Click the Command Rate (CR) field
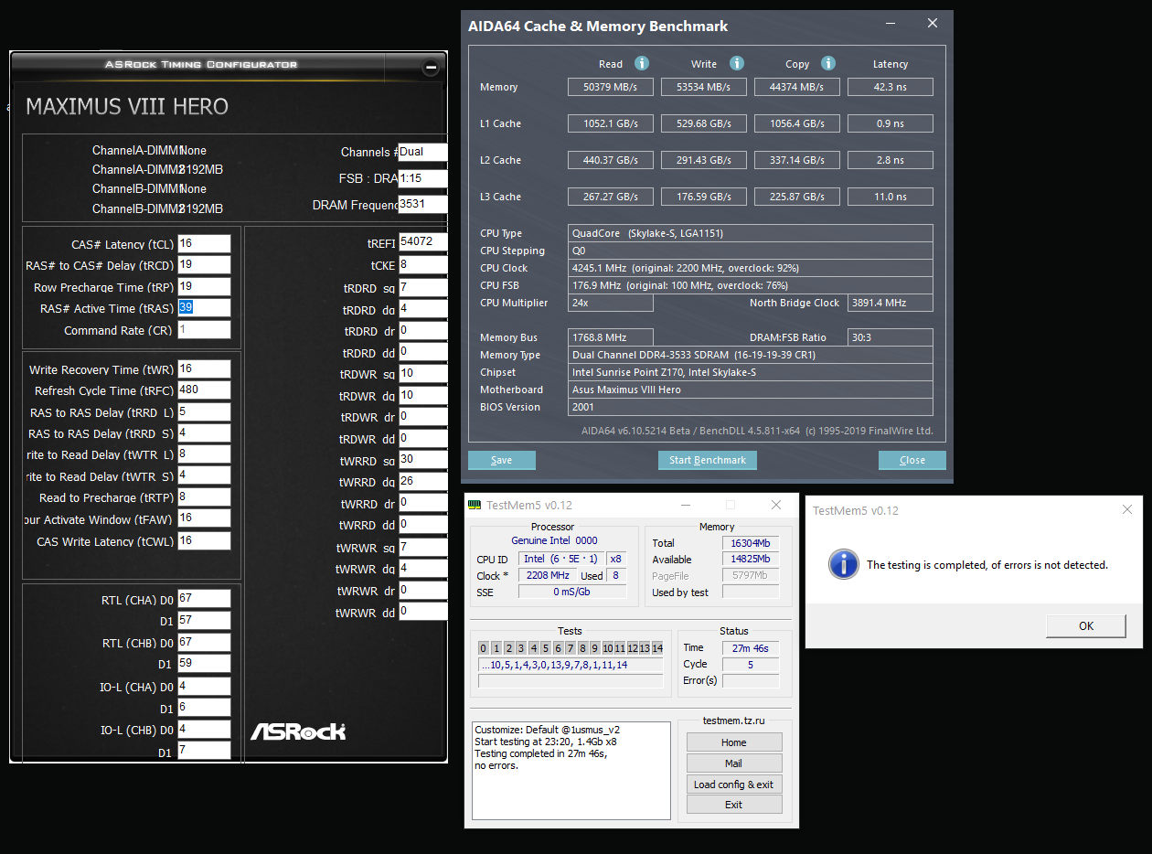 (204, 330)
